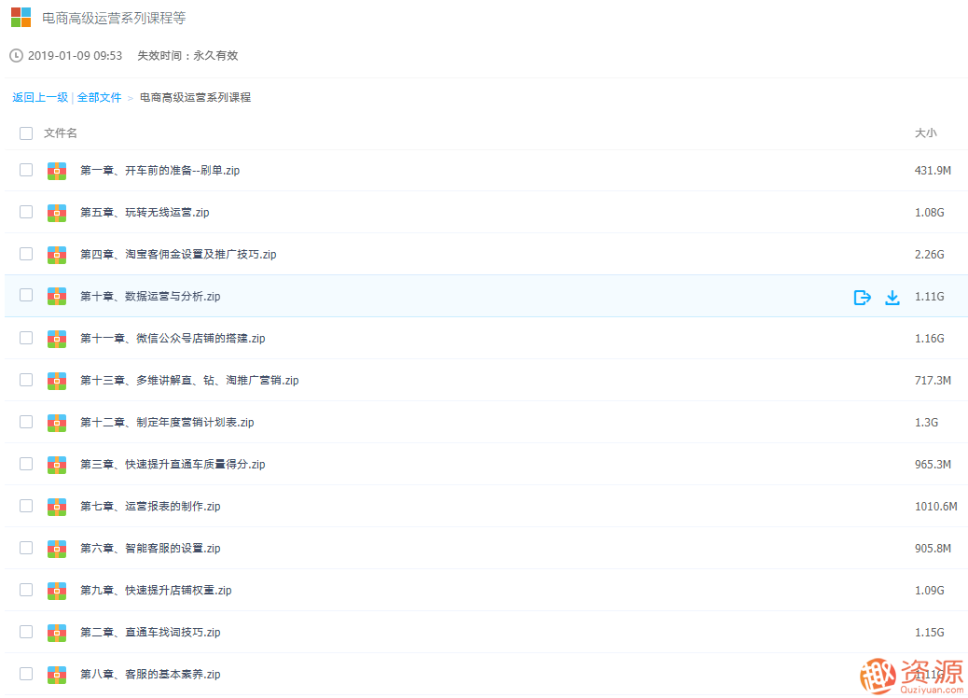This screenshot has width=968, height=698.
Task: Toggle the select-all checkbox beside 文件名
Action: point(26,133)
